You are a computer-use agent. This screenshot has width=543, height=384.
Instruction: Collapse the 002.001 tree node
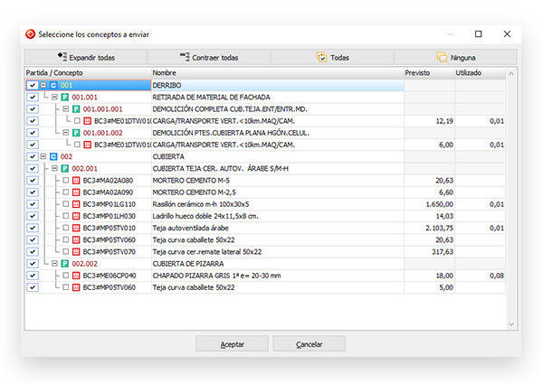(53, 168)
